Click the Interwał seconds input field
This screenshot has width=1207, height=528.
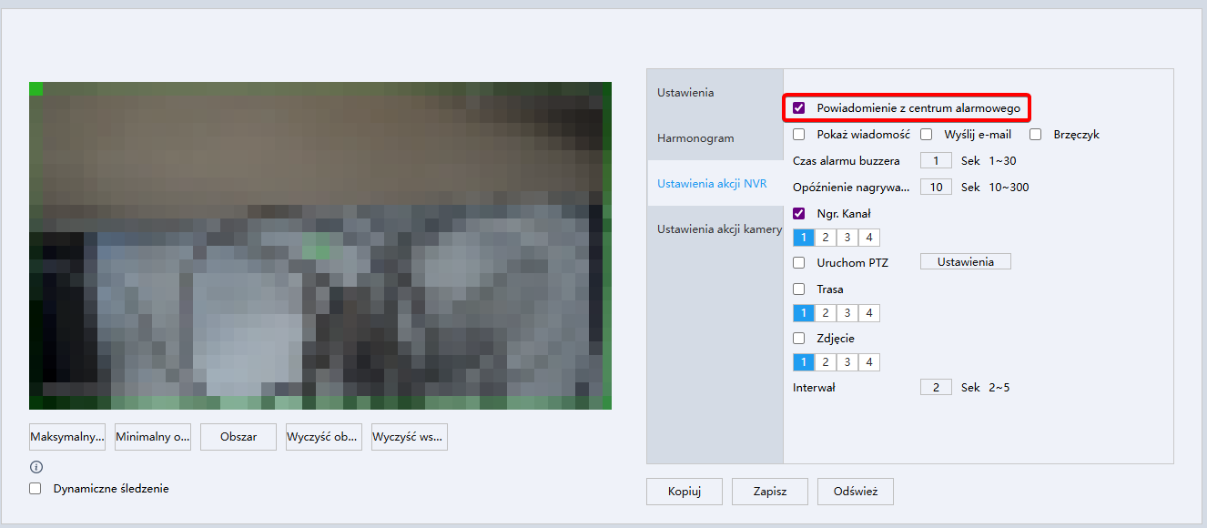point(936,388)
